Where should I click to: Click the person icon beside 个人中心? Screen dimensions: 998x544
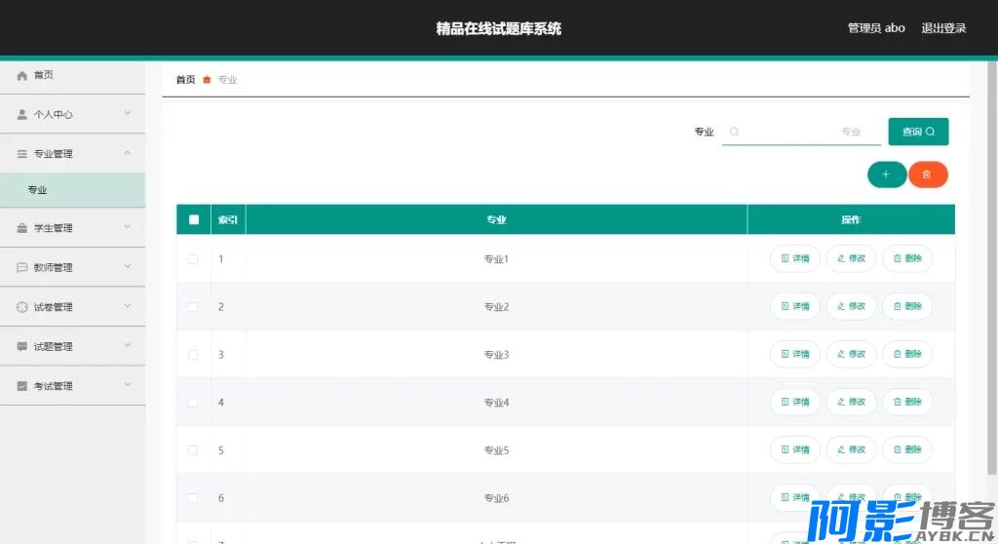click(22, 114)
